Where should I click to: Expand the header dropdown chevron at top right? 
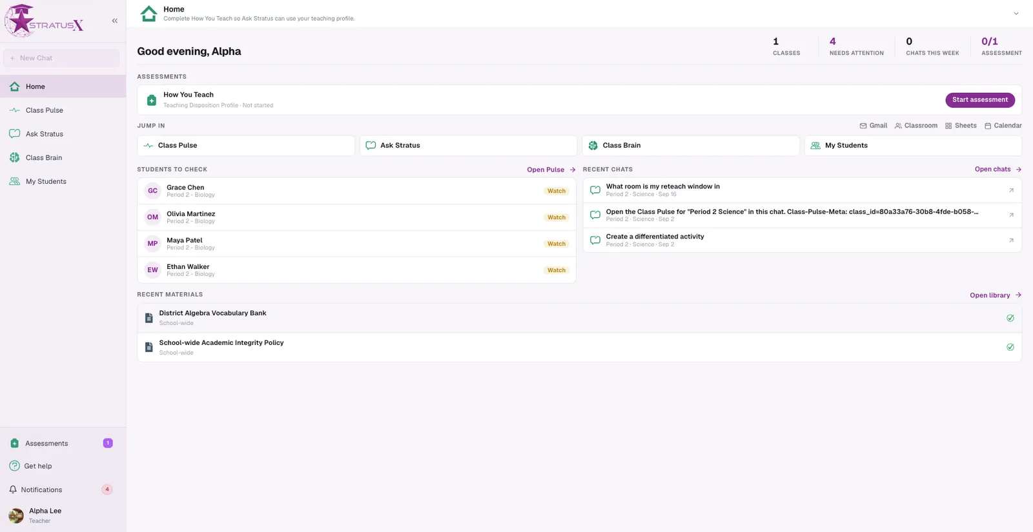coord(1016,14)
